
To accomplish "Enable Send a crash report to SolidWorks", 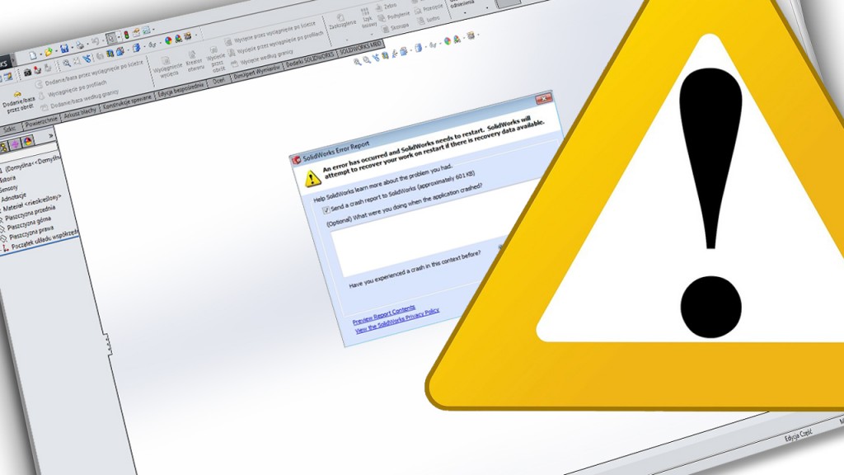I will 327,207.
